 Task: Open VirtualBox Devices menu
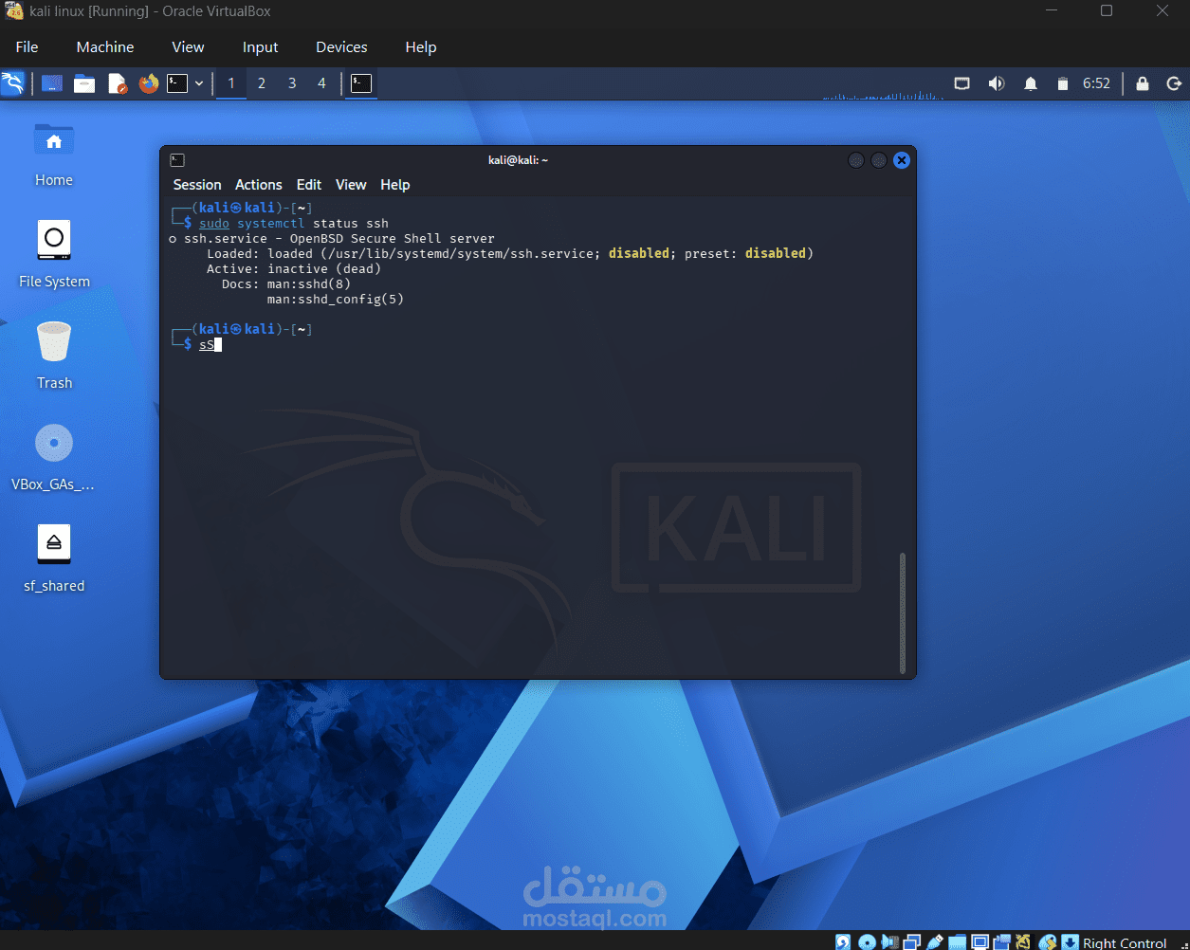pyautogui.click(x=341, y=46)
